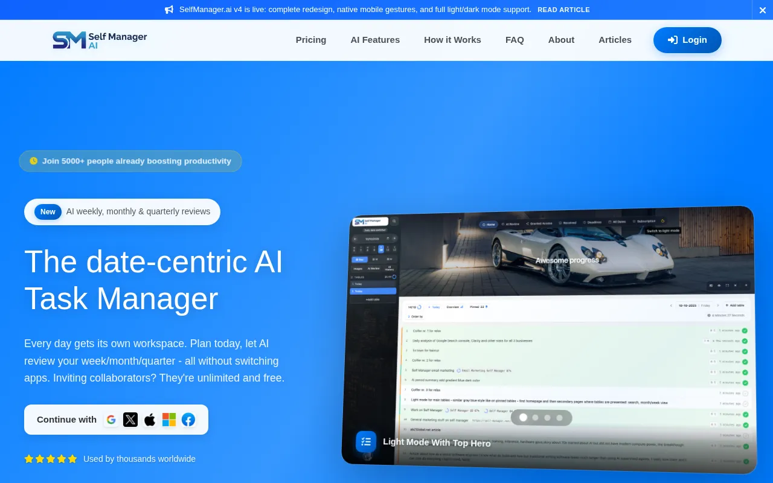Screen dimensions: 773x483
Task: Select the second carousel dot
Action: [x=535, y=417]
